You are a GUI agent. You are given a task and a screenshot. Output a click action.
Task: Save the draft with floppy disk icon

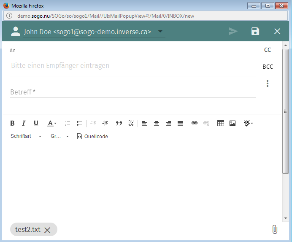[x=255, y=31]
